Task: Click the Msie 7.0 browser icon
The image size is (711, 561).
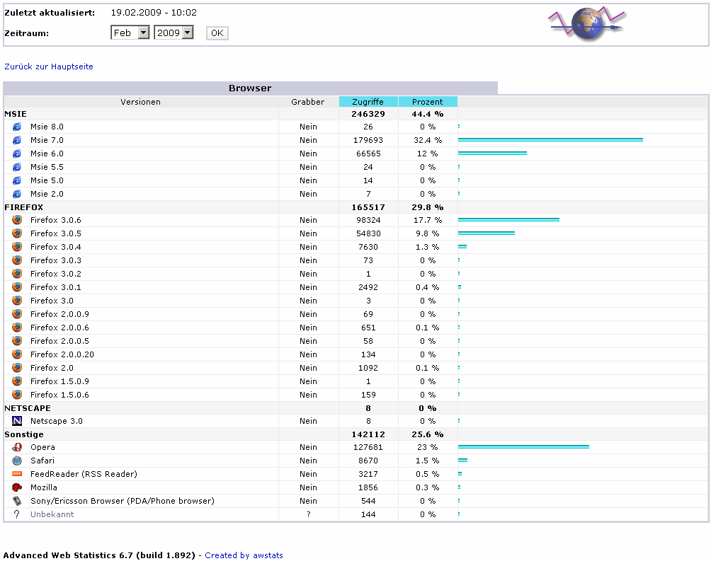Action: (17, 140)
